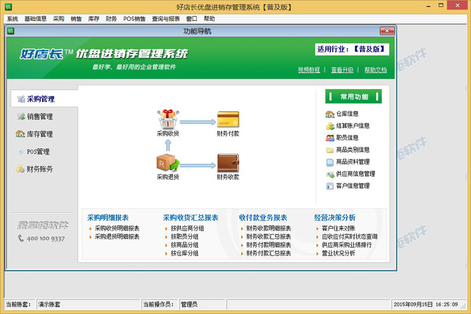Select the 销售管理 tab label
The image size is (471, 314).
(40, 117)
